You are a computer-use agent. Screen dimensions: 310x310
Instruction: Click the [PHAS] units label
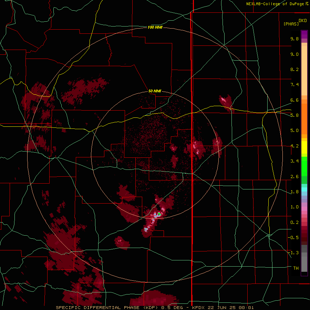291,24
